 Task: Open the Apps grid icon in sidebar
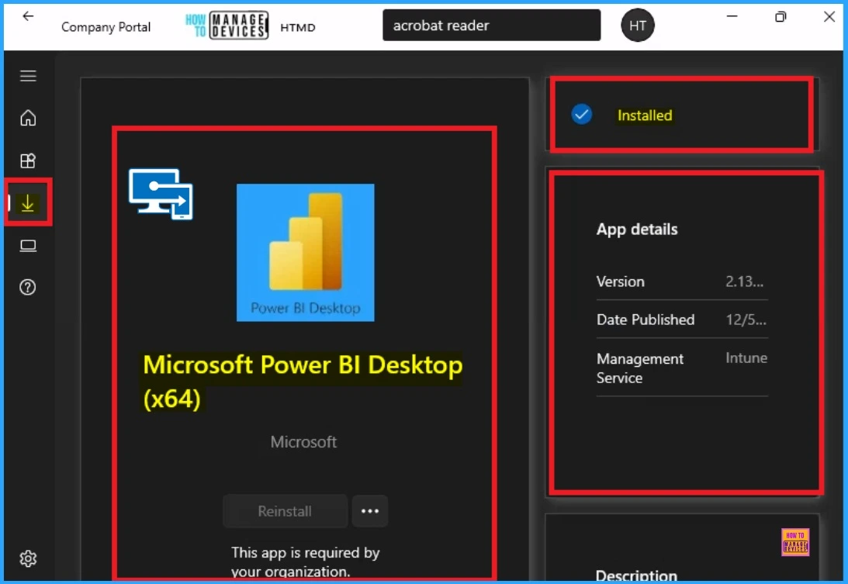pyautogui.click(x=28, y=161)
